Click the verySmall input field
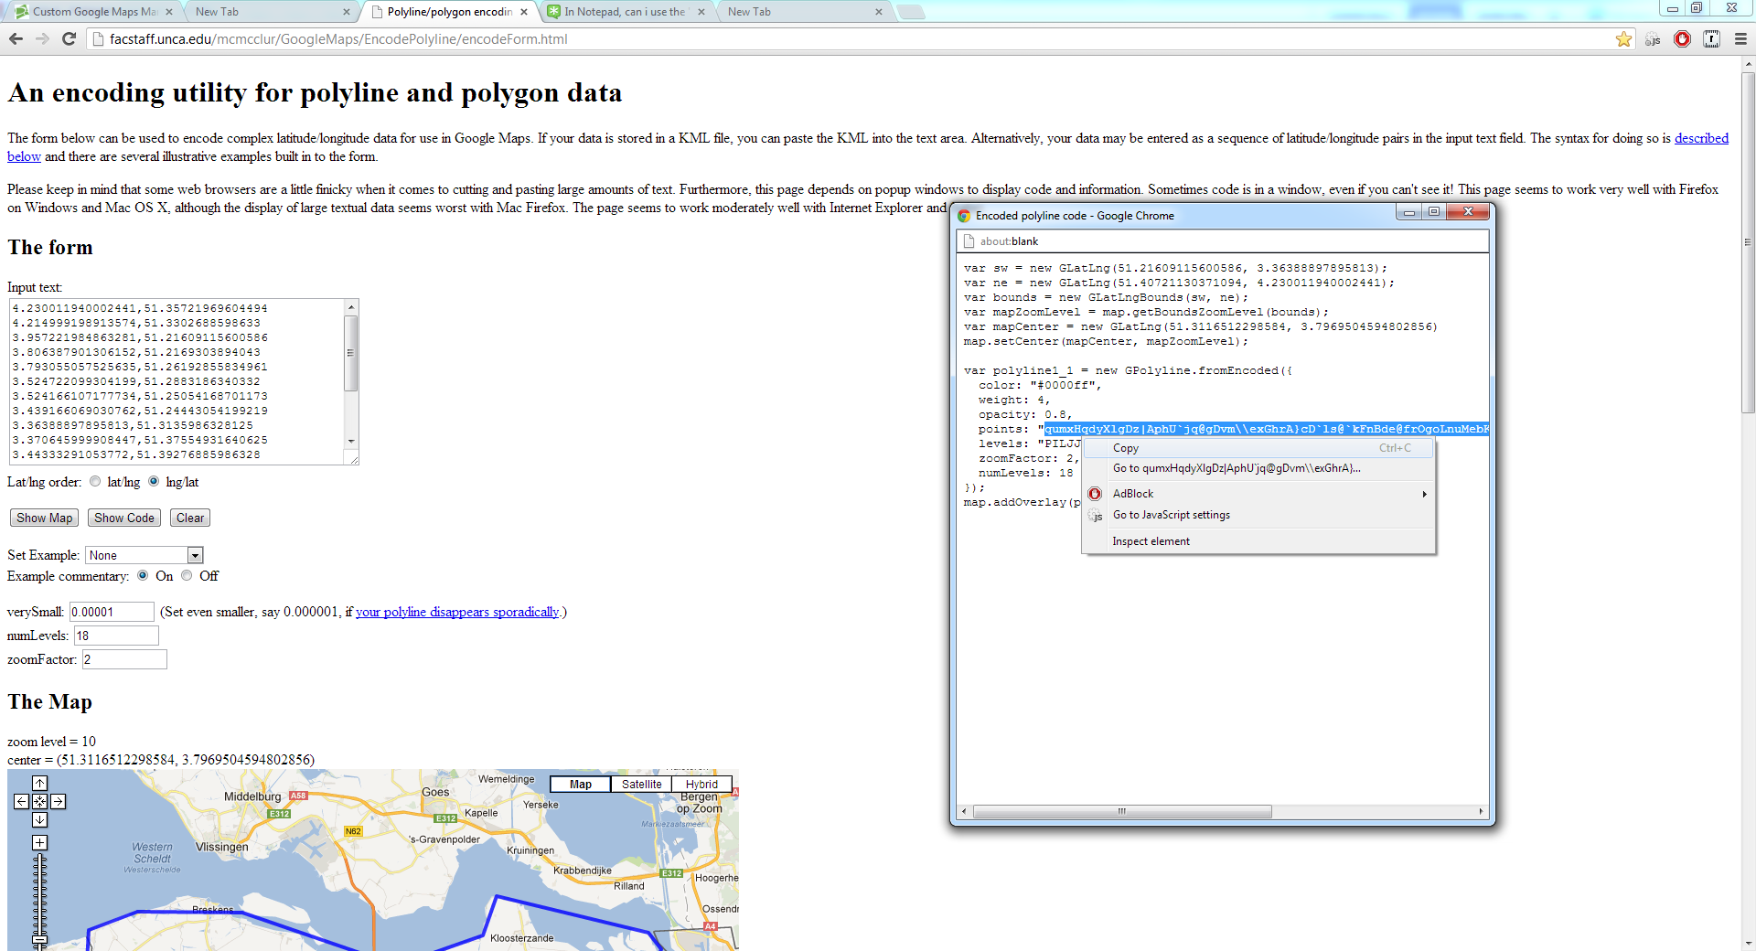 (x=112, y=612)
